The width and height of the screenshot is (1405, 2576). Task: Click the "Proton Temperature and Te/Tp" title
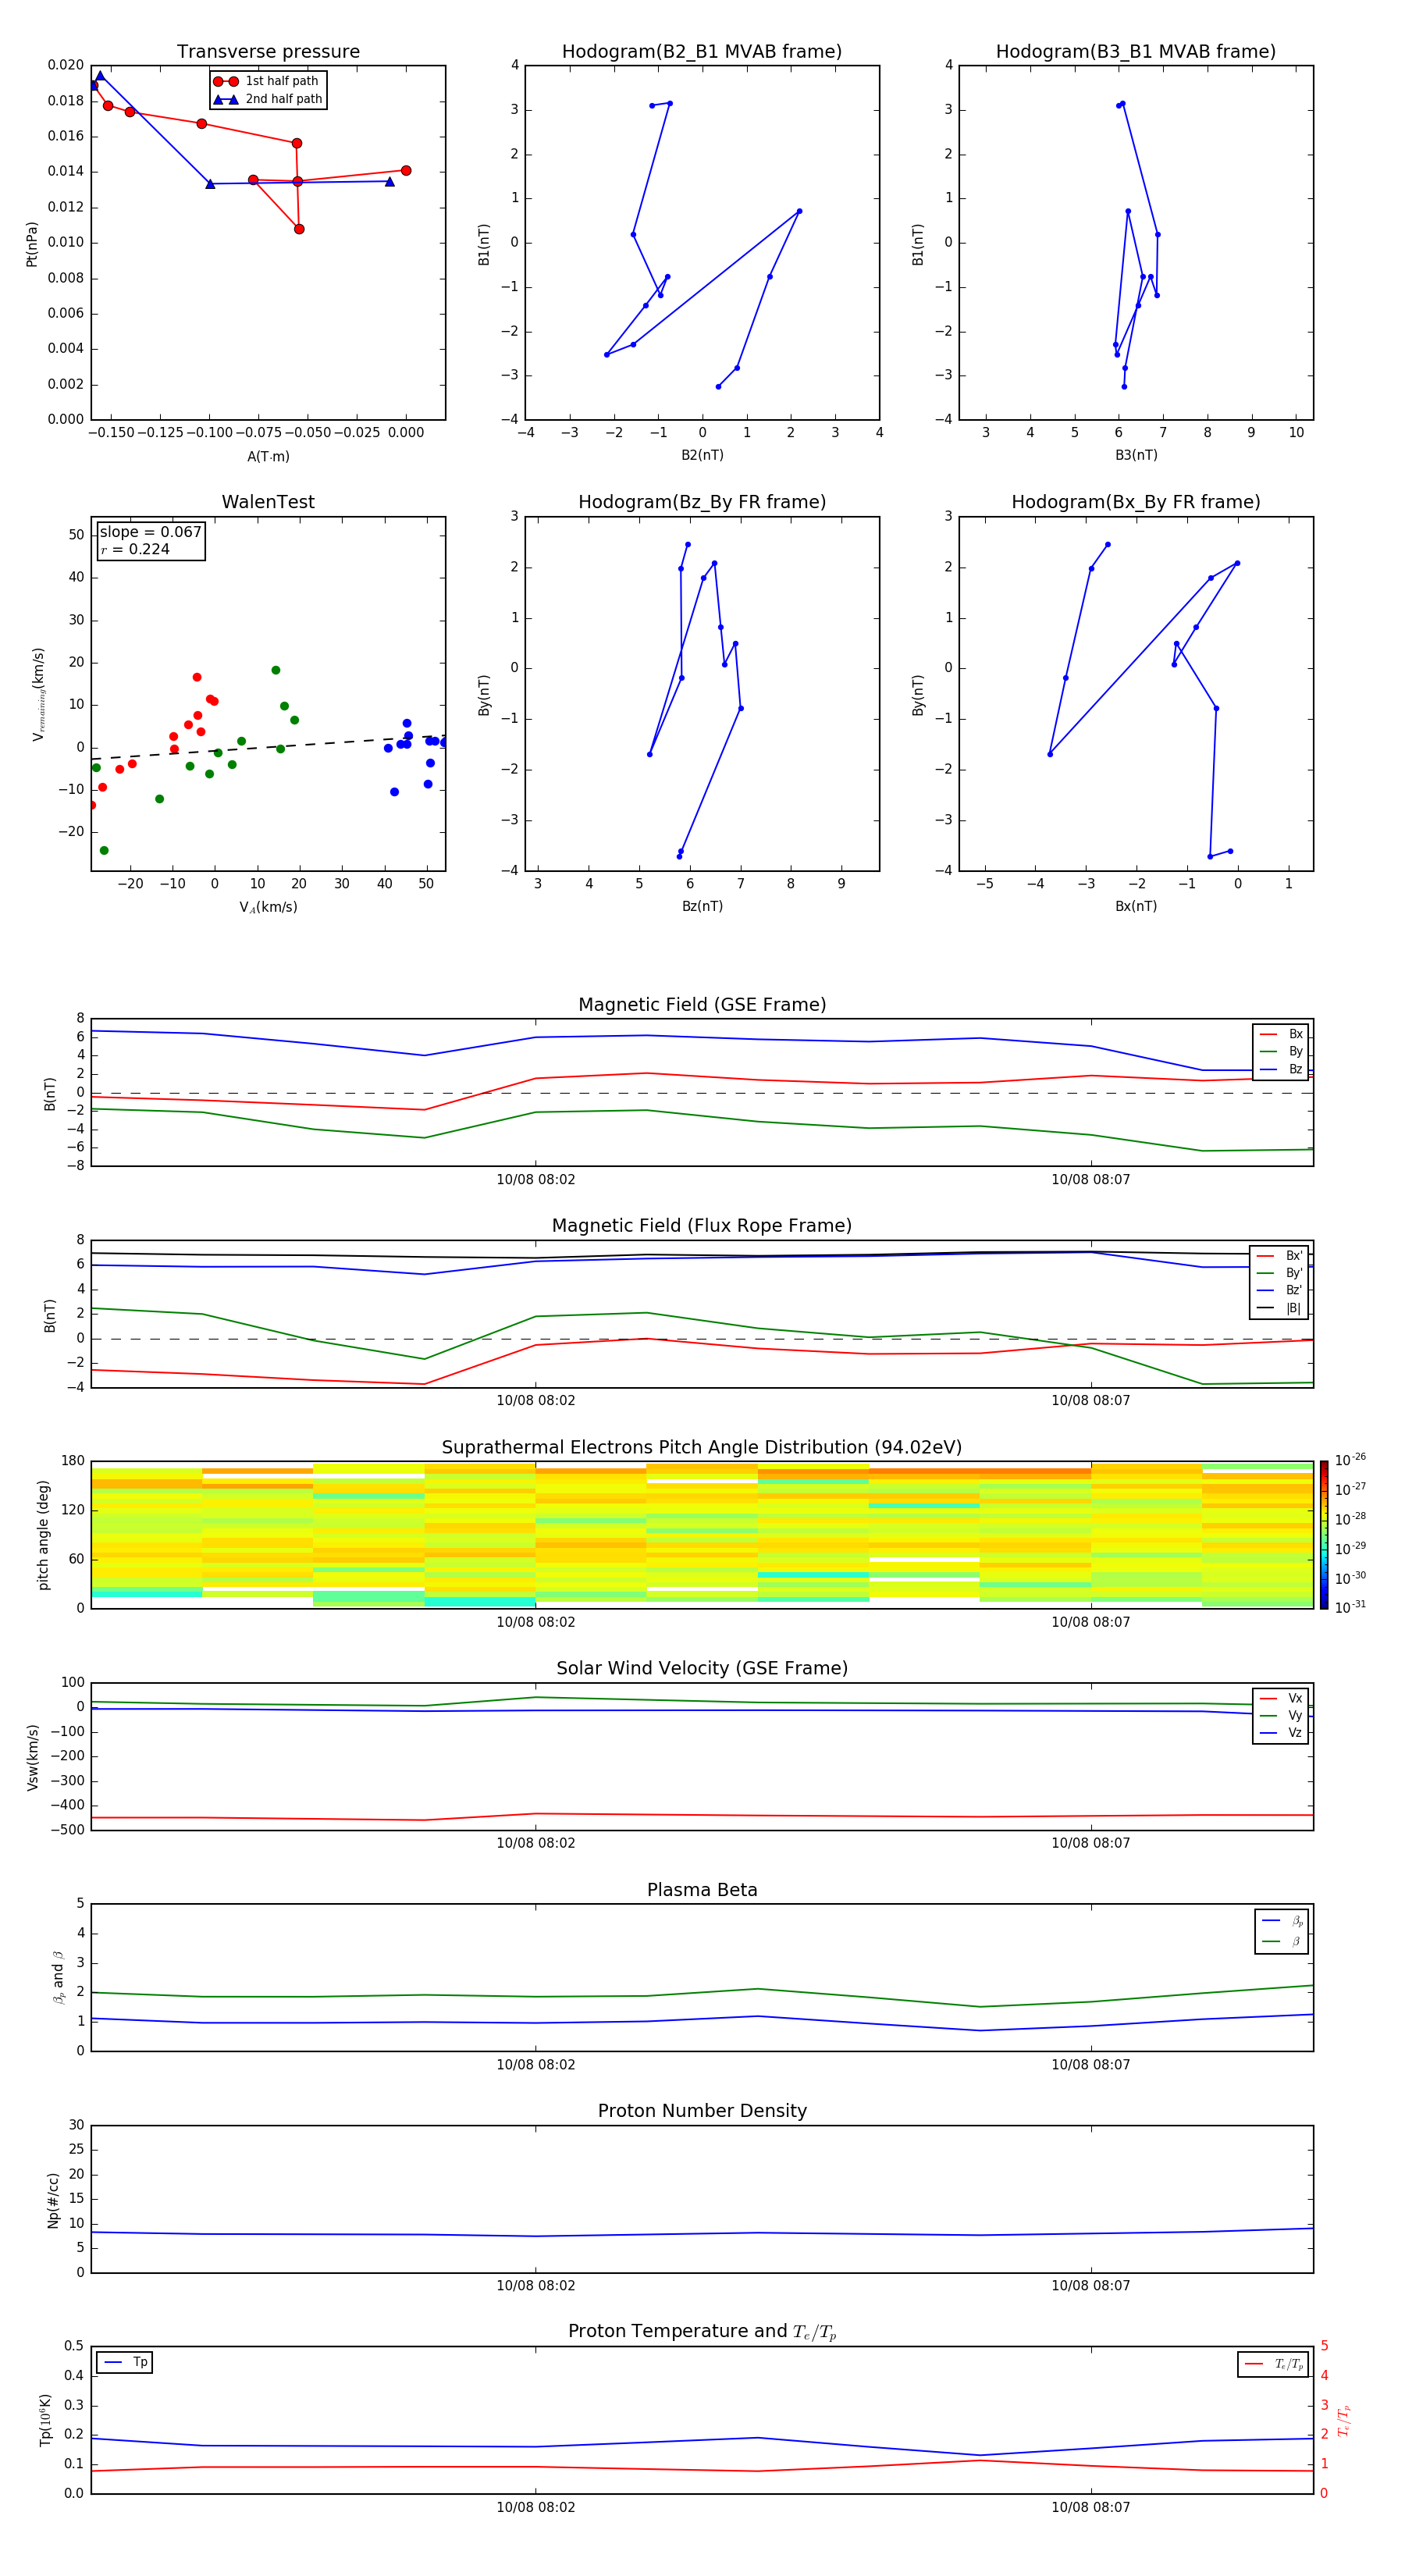click(x=702, y=2331)
